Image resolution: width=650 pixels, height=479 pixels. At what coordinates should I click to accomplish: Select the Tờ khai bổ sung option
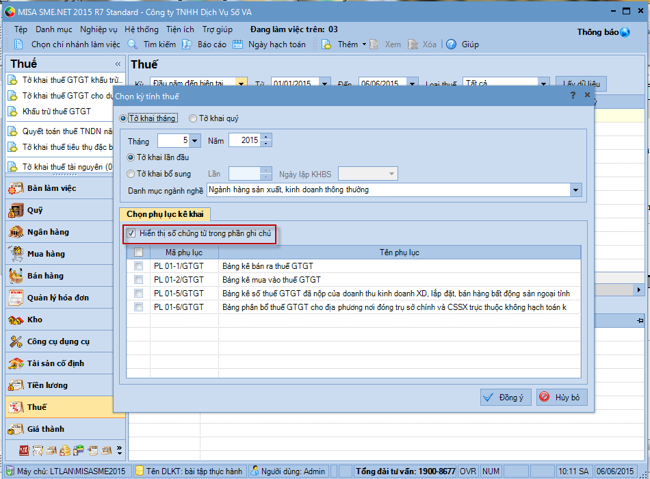click(x=131, y=174)
